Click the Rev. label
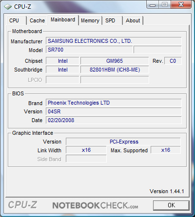 coord(157,61)
